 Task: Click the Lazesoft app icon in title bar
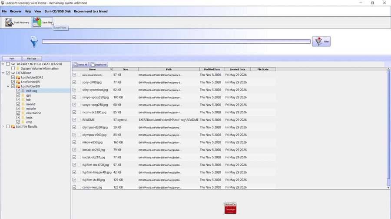tap(3, 3)
